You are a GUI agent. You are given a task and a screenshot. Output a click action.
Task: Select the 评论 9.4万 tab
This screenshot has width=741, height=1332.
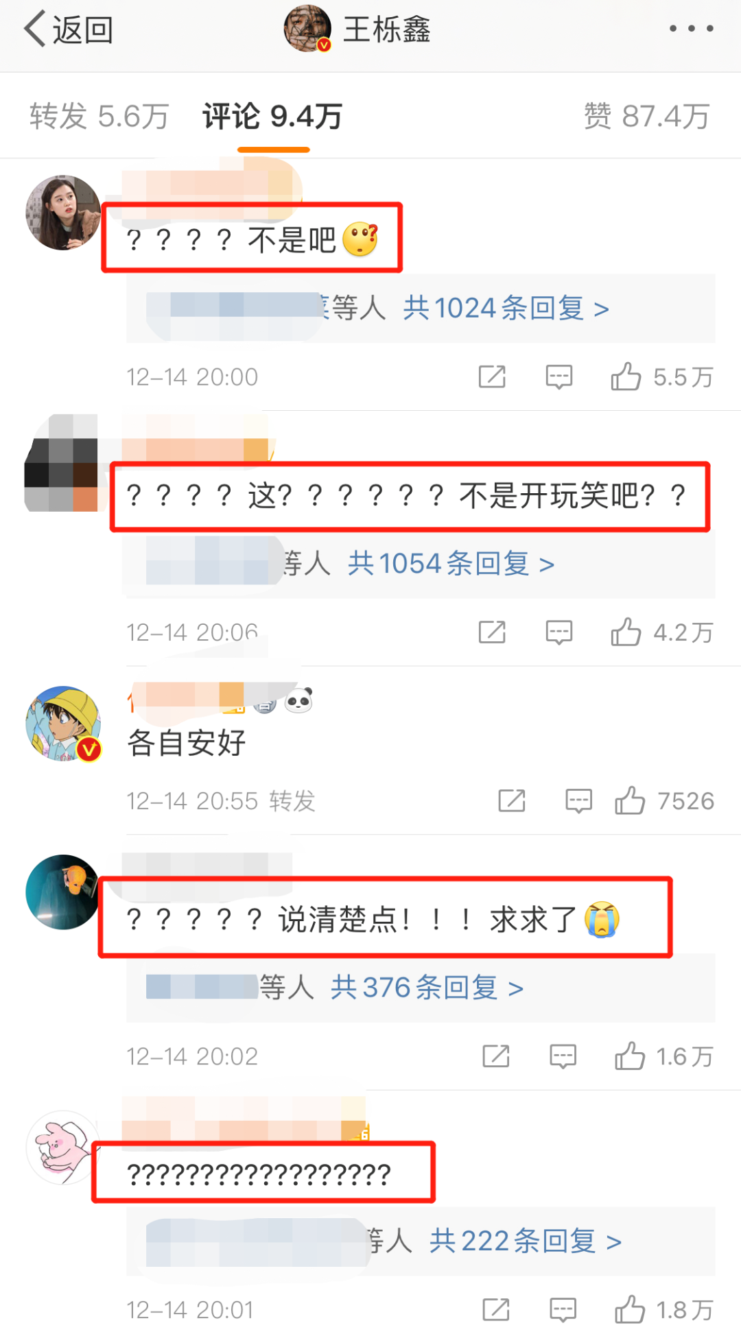click(272, 116)
